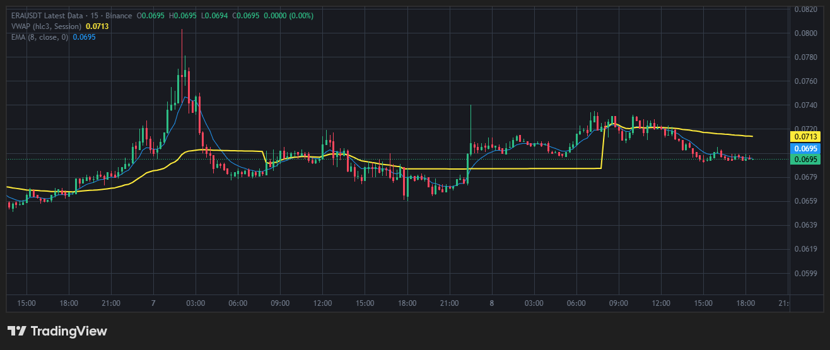This screenshot has height=350, width=830.
Task: Click the 0.0599 price axis label
Action: tap(805, 273)
